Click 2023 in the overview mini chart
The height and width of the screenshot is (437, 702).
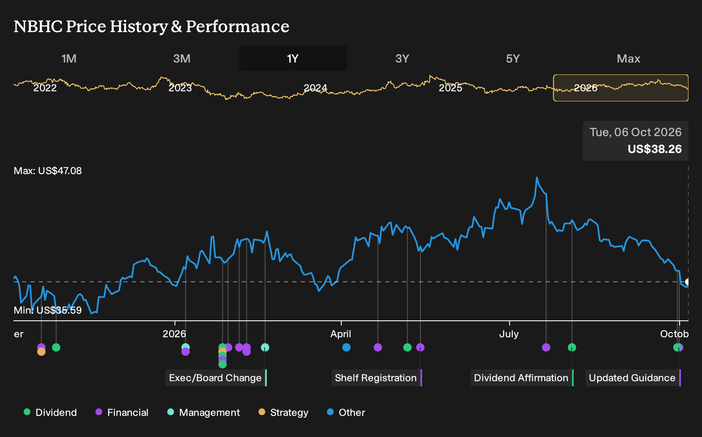[180, 88]
